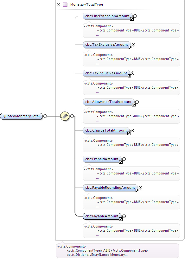Open reference arrow on cbc:PayableAmount
This screenshot has height=259, width=185.
click(x=121, y=219)
